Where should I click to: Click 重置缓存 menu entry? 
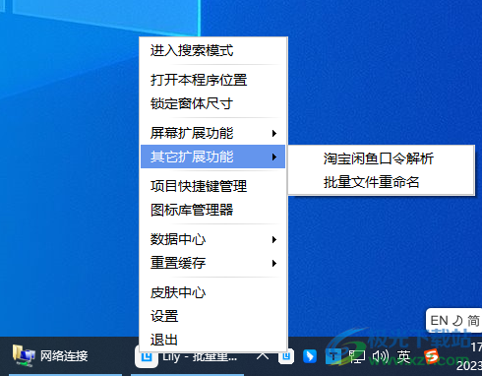tap(213, 263)
